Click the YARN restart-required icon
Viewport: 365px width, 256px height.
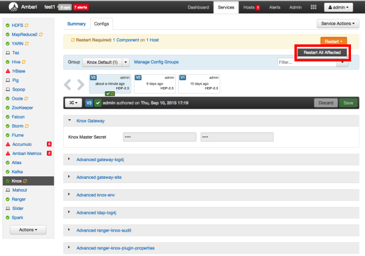pos(27,44)
